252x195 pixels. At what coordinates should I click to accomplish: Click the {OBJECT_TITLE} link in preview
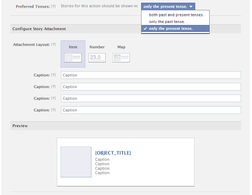coord(113,153)
